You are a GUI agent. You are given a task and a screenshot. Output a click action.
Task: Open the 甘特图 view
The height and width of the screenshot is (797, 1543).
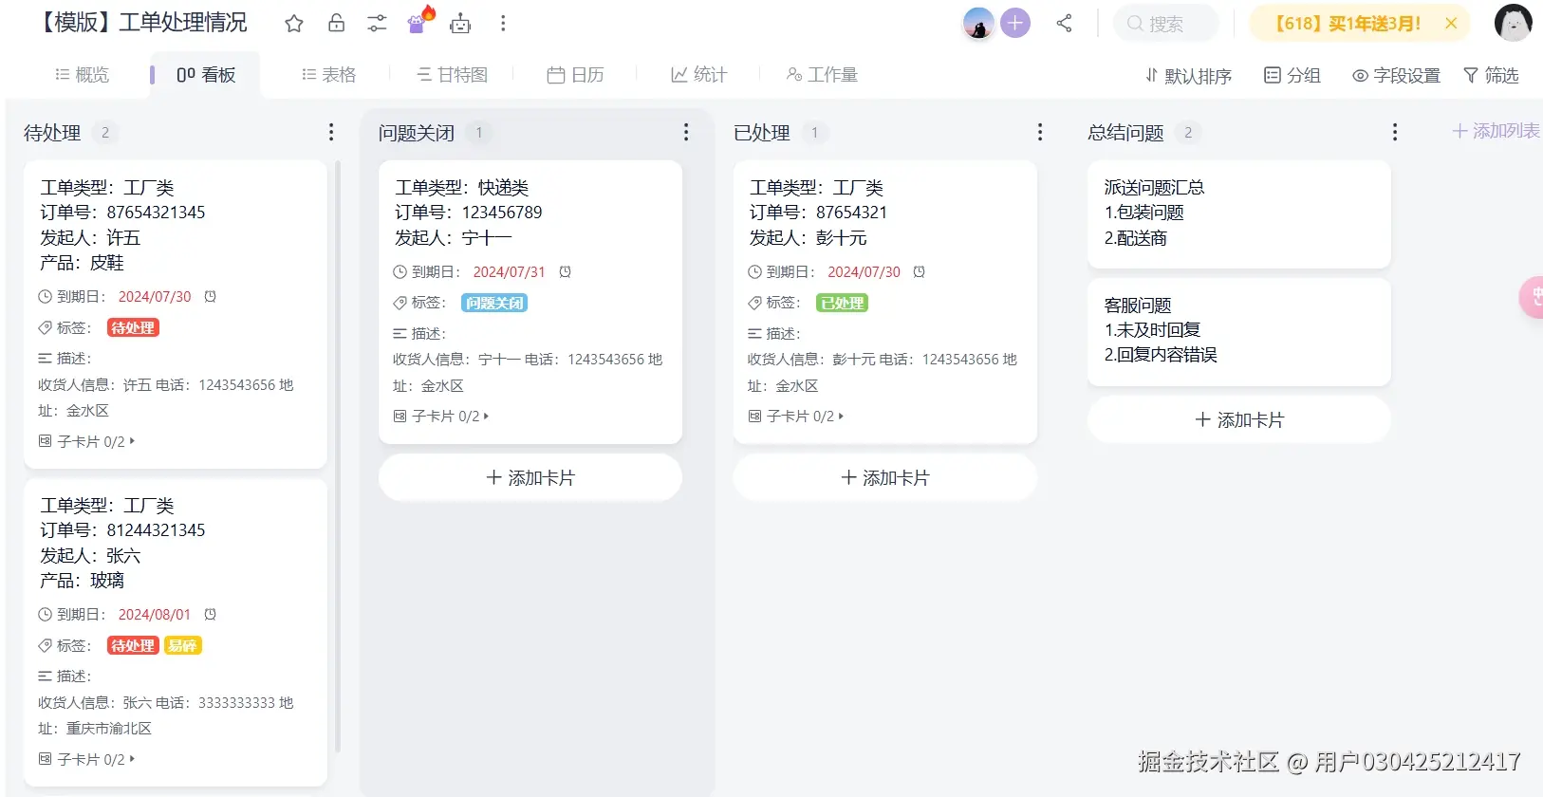click(452, 75)
